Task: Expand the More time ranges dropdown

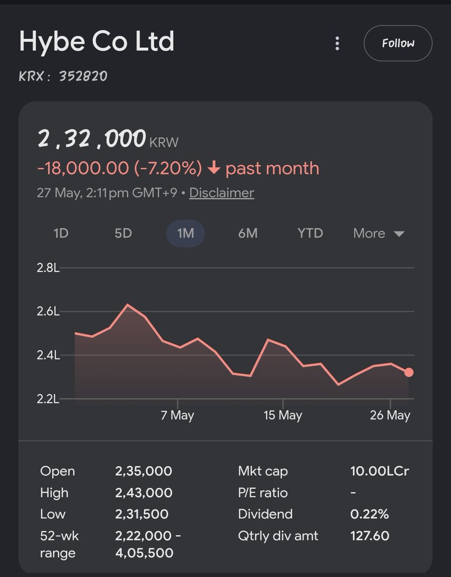Action: coord(379,233)
